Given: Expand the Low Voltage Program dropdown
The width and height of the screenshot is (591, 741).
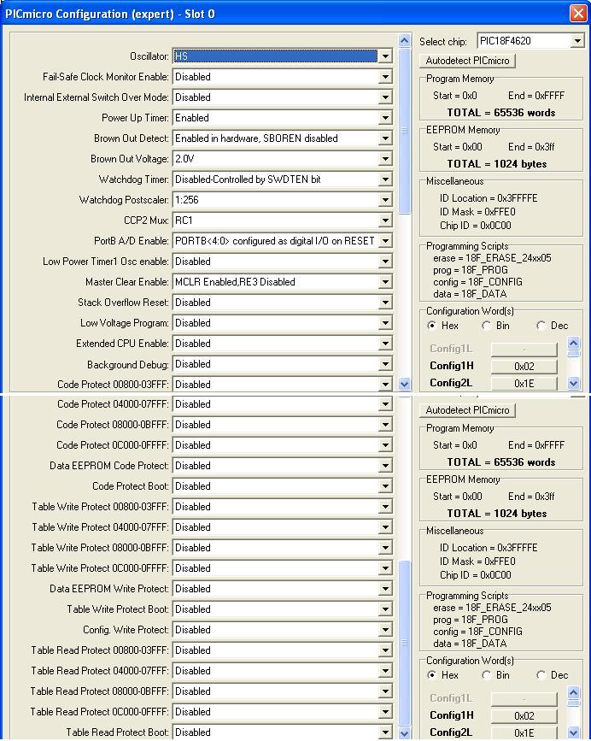Looking at the screenshot, I should click(283, 323).
